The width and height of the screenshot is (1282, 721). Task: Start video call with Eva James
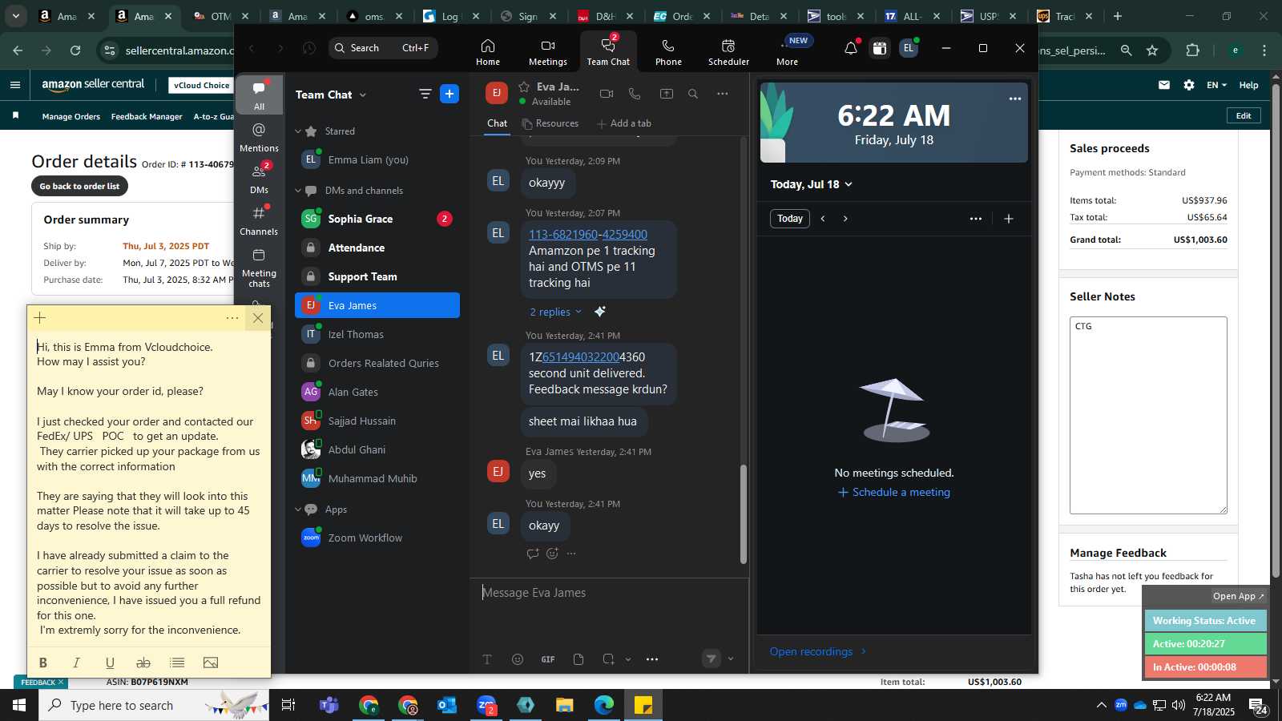[x=607, y=94]
